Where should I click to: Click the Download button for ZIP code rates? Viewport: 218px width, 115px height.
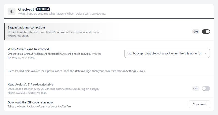199,104
